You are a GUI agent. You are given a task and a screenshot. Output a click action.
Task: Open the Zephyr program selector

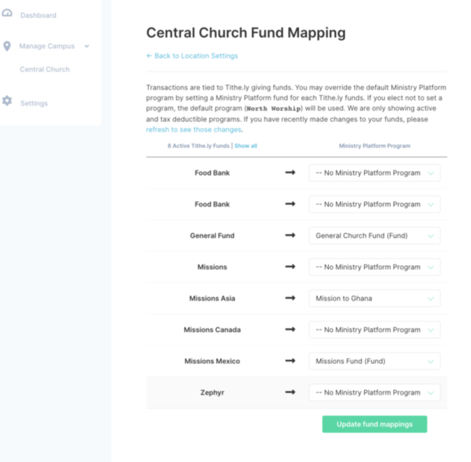click(374, 392)
